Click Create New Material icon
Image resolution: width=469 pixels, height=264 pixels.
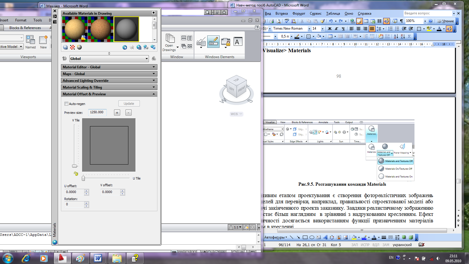coord(125,47)
